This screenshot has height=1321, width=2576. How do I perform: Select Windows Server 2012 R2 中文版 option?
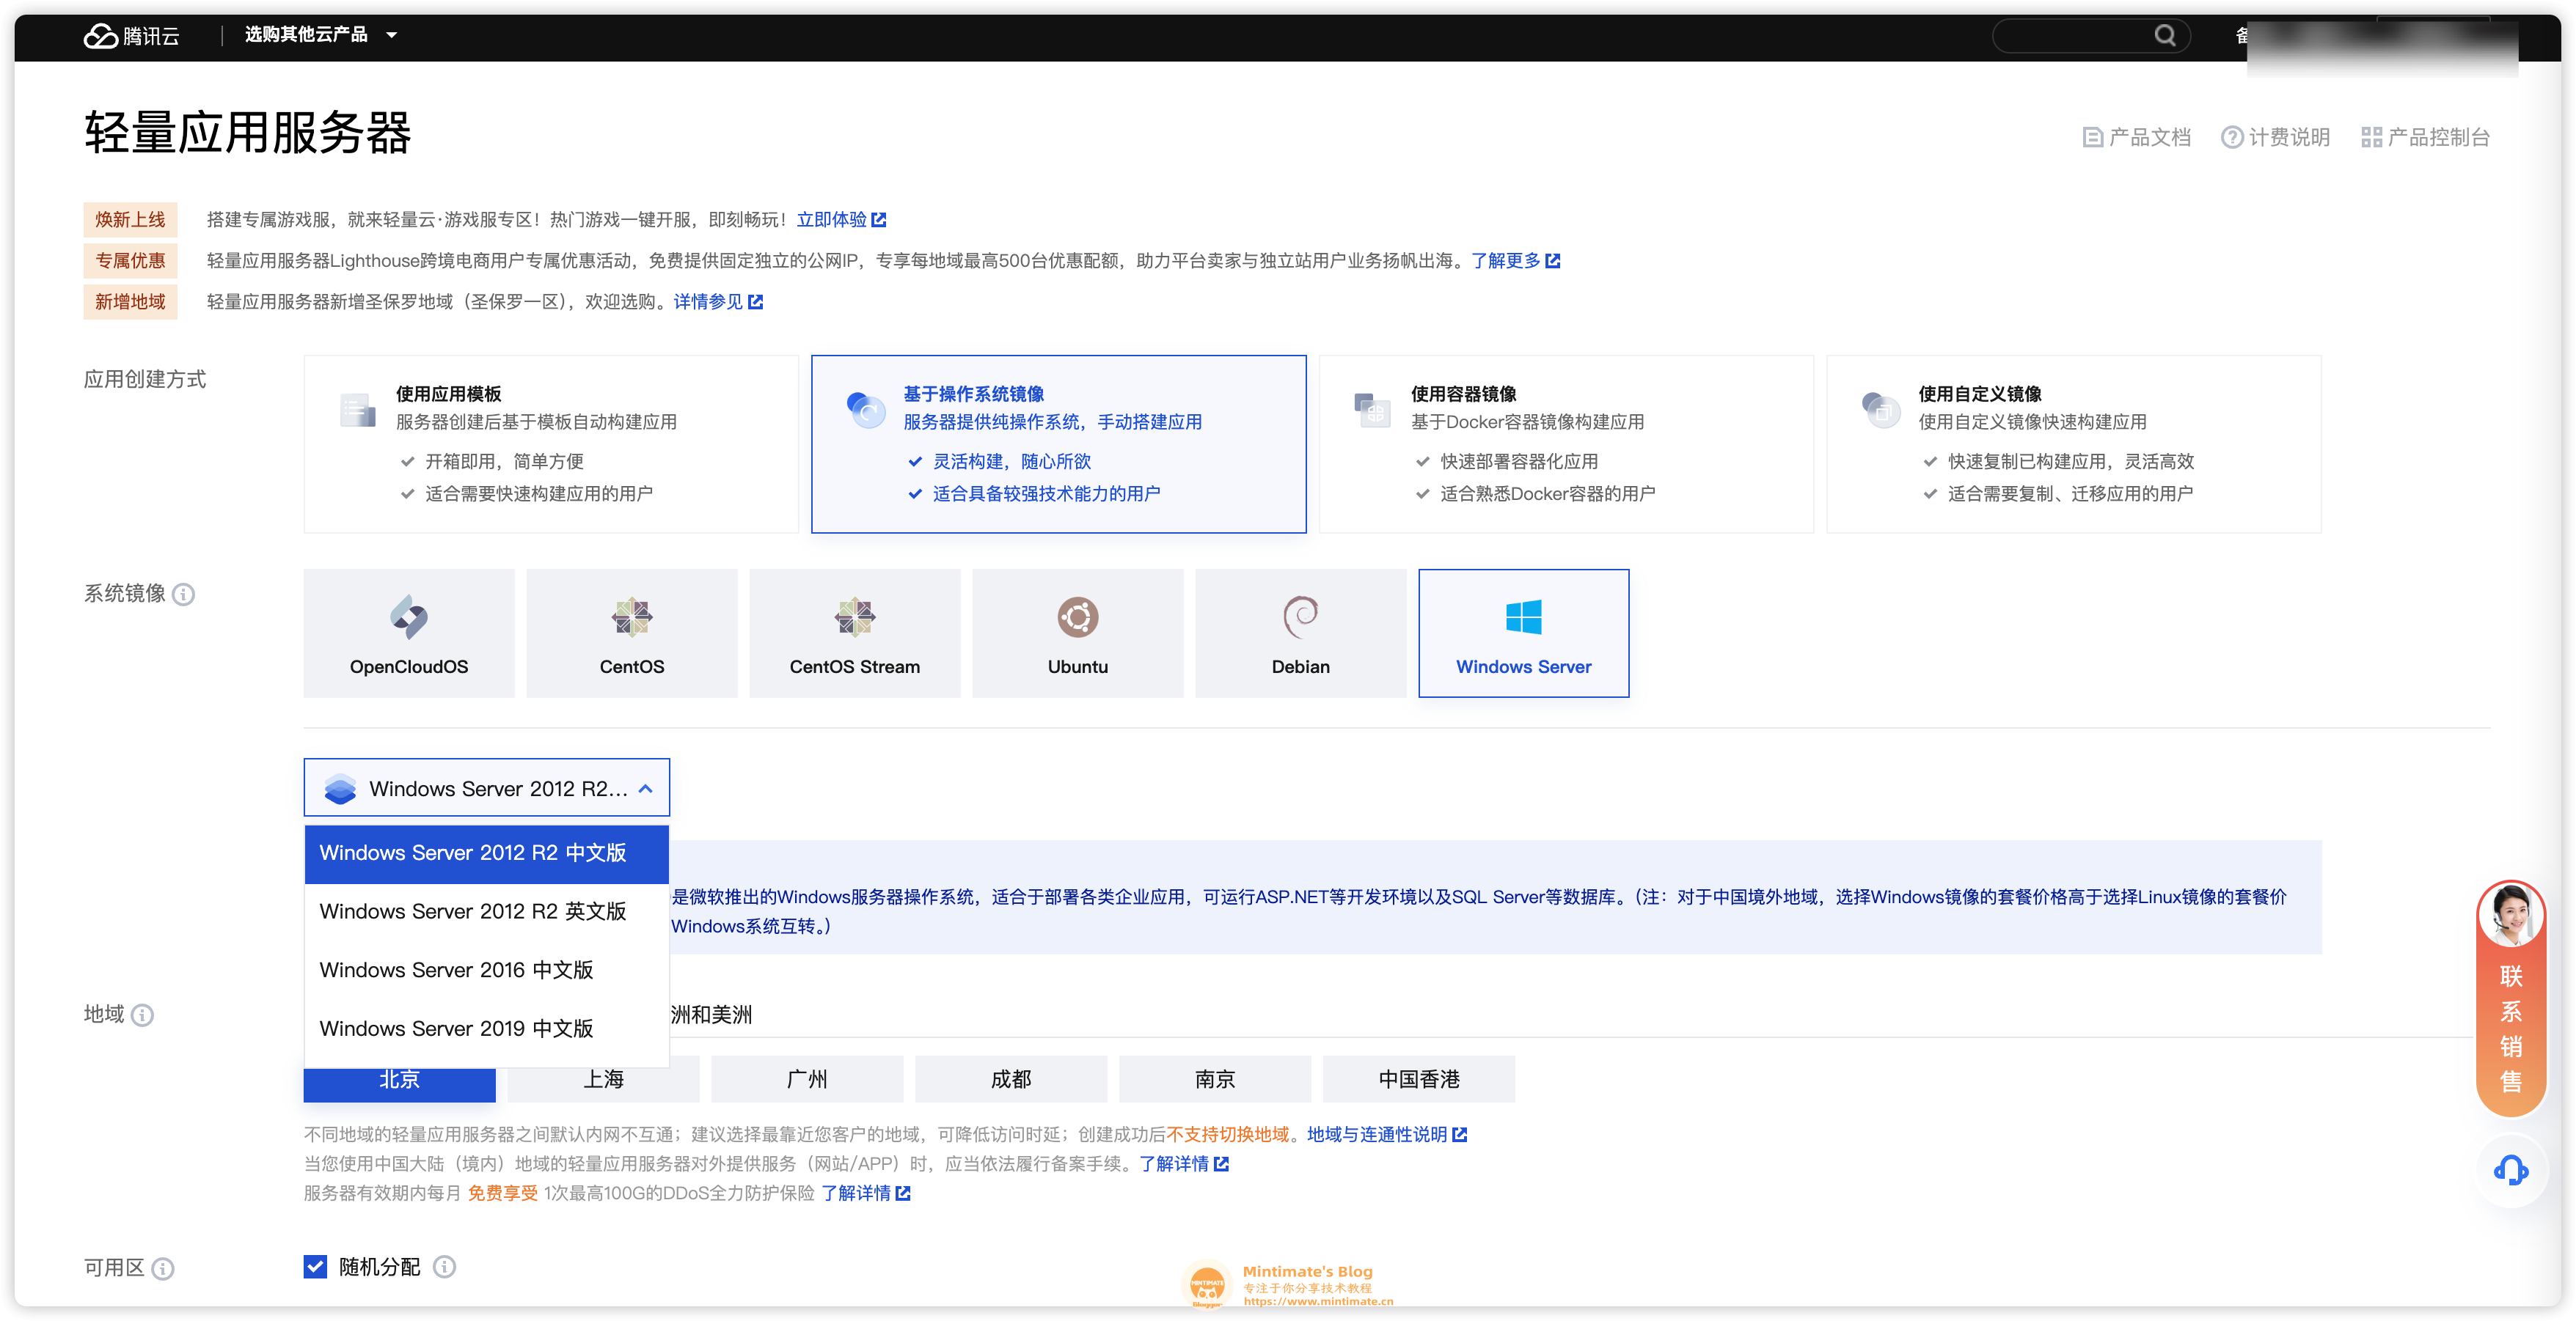[486, 853]
